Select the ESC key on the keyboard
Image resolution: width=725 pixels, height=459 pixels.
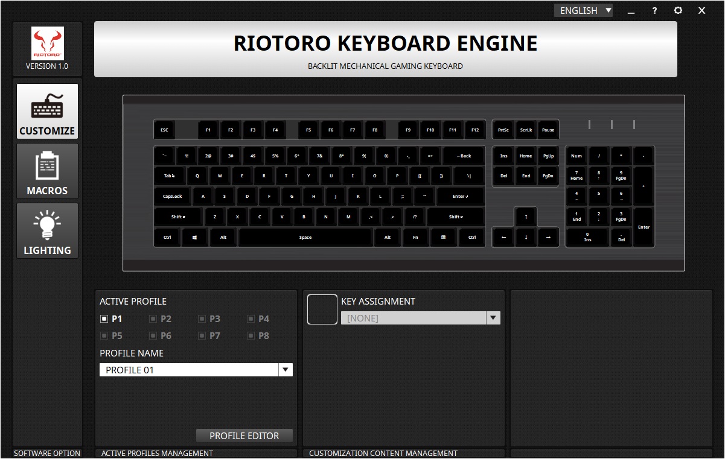(x=164, y=130)
